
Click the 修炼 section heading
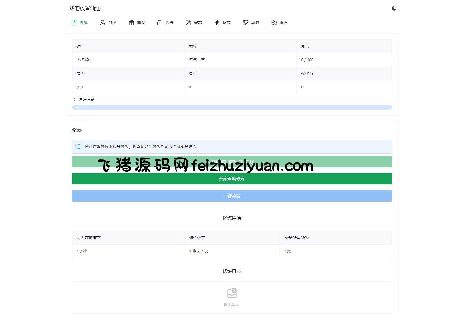coord(77,130)
